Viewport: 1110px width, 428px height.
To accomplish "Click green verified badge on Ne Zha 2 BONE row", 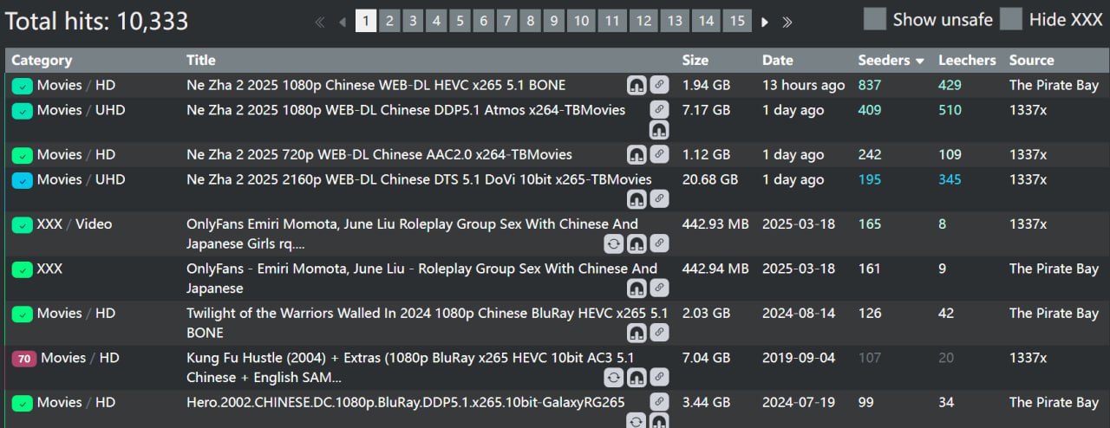I will (22, 86).
